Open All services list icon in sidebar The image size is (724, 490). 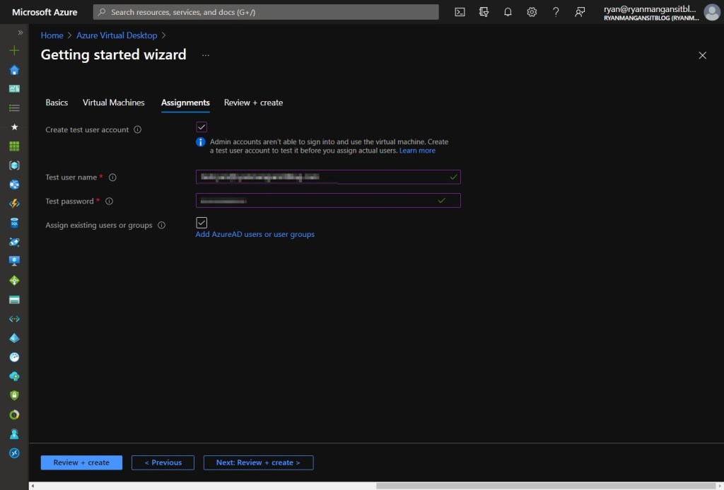click(x=14, y=108)
